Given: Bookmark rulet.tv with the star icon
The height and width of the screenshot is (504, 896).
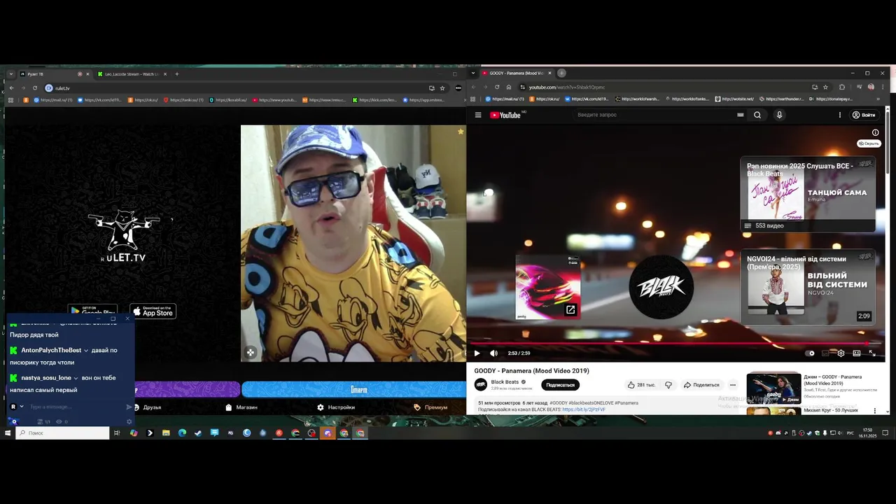Looking at the screenshot, I should pos(442,88).
